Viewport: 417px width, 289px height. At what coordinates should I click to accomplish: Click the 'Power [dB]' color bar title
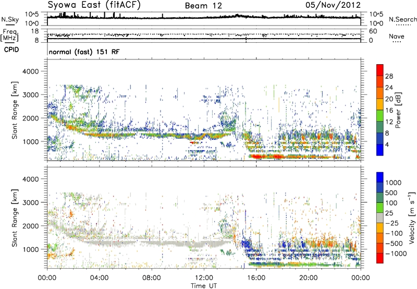[398, 110]
